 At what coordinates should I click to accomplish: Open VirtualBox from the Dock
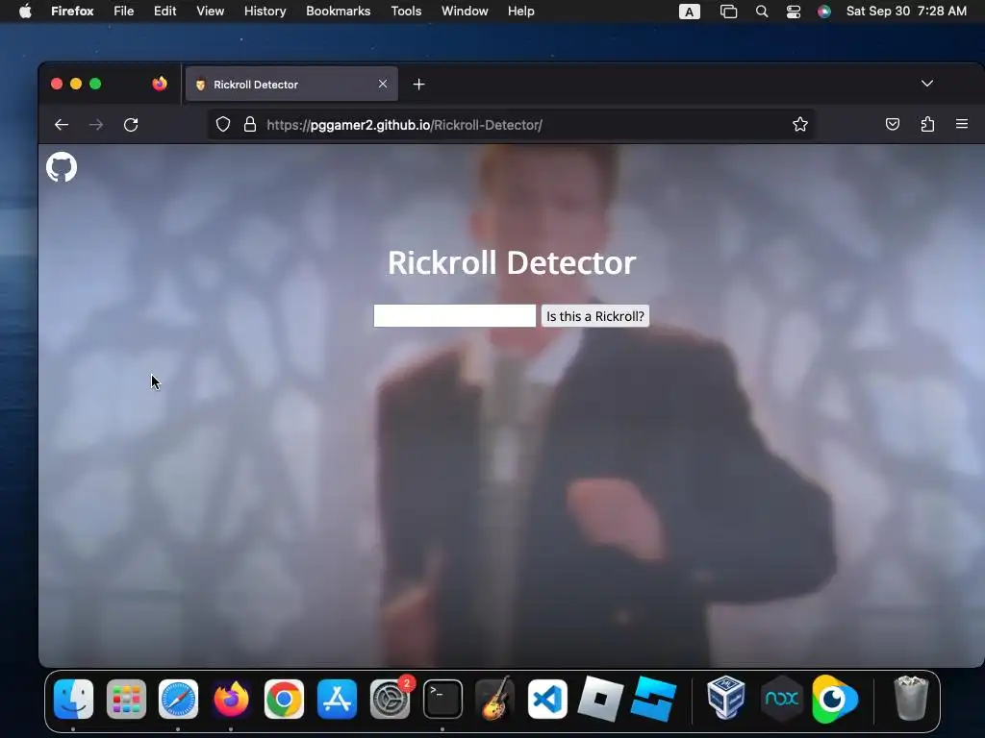pos(726,698)
